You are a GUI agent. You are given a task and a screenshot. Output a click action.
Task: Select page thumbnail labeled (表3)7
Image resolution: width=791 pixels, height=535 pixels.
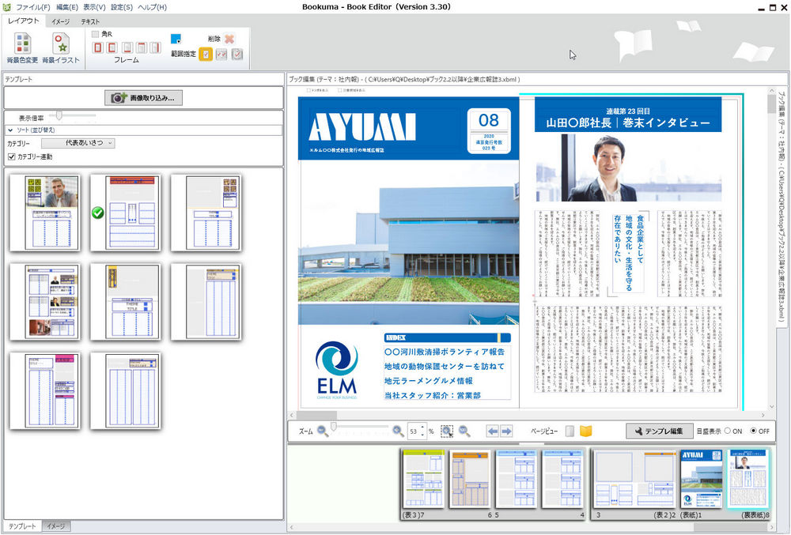pos(423,479)
